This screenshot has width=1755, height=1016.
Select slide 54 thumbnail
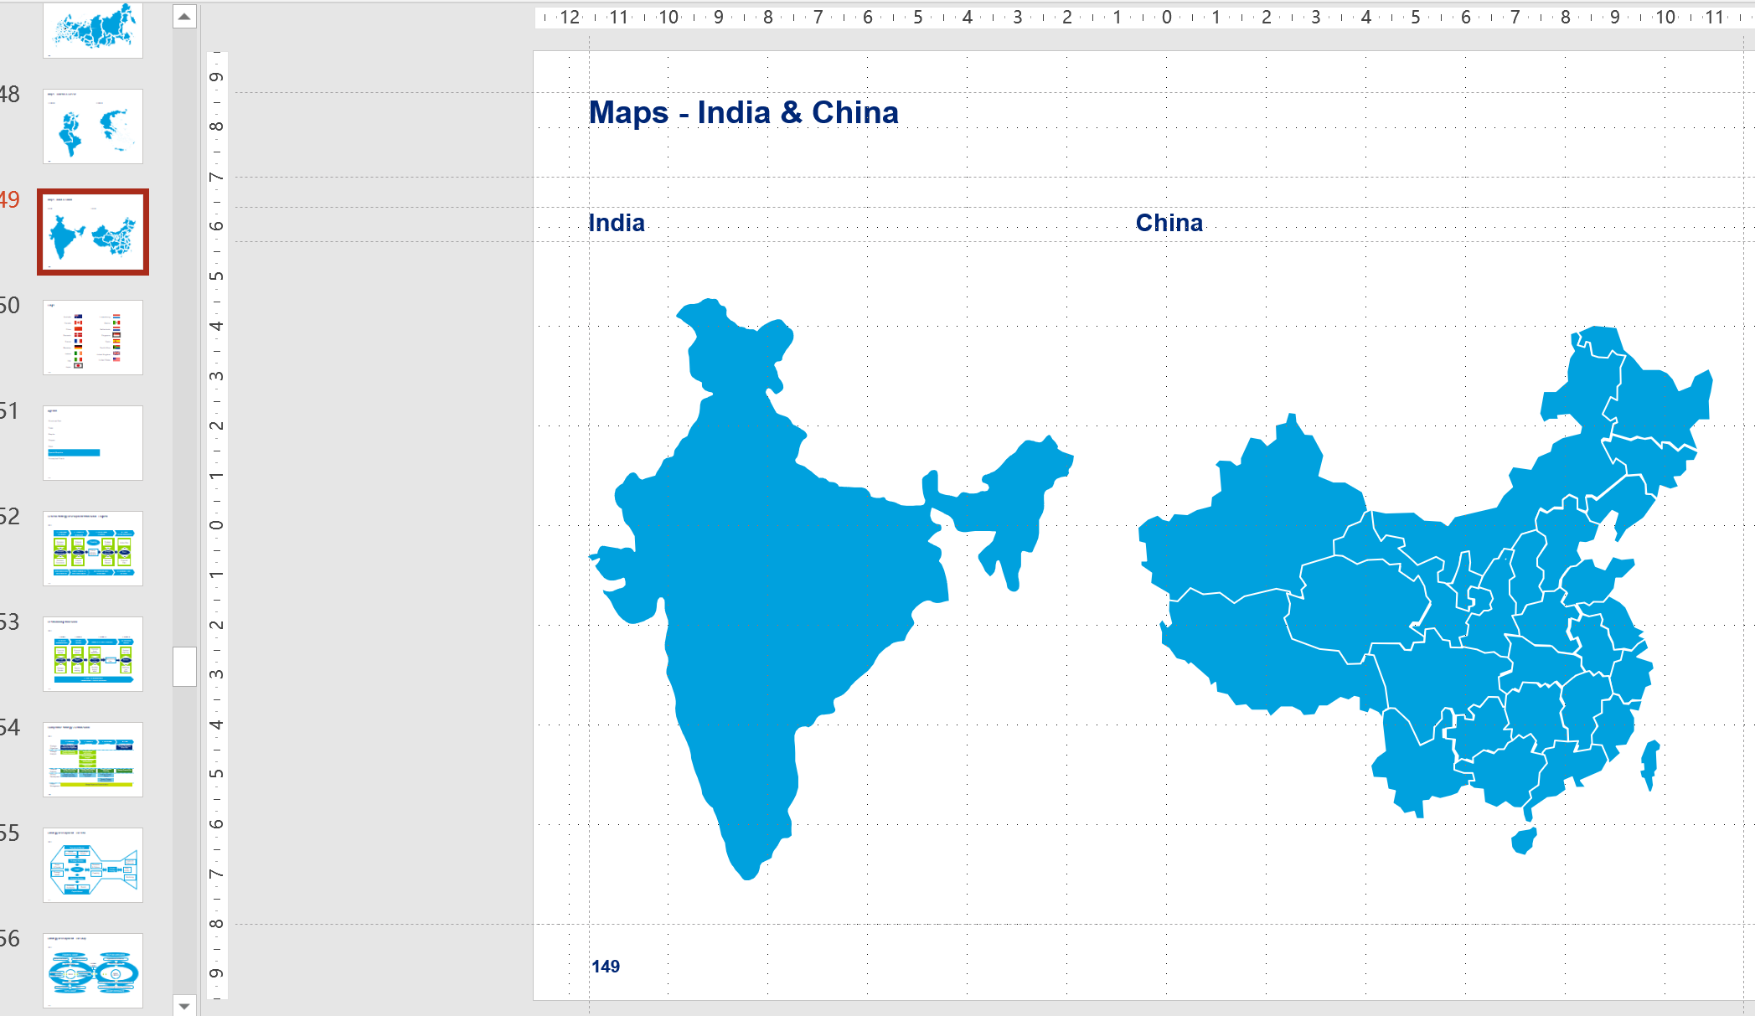click(93, 760)
